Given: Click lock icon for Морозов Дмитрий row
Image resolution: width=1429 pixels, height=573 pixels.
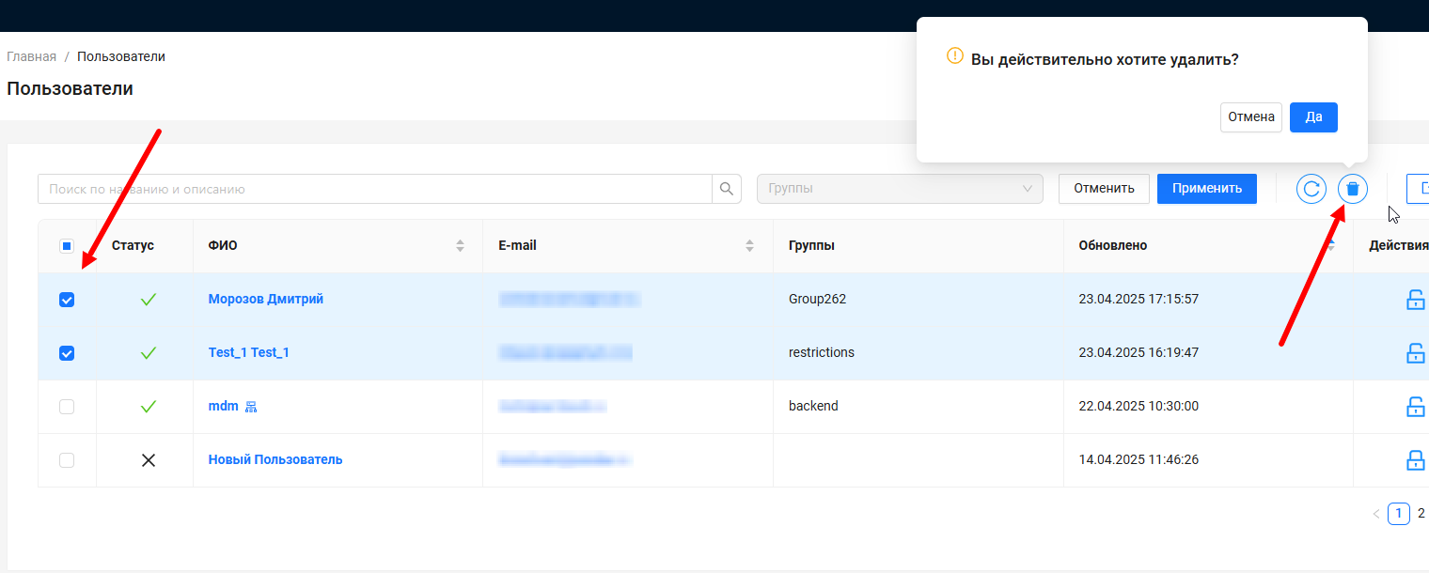Looking at the screenshot, I should [1414, 300].
